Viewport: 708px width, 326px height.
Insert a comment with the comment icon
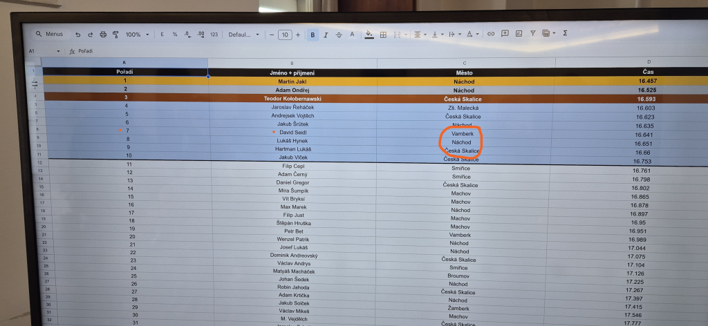click(x=505, y=33)
